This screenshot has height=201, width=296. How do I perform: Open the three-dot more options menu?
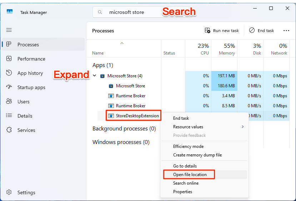click(x=286, y=31)
